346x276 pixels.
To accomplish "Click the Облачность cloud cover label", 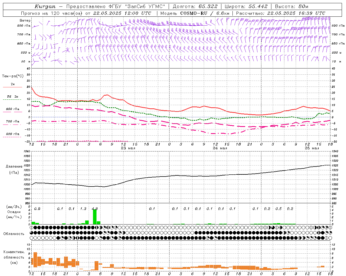I will pyautogui.click(x=14, y=234).
